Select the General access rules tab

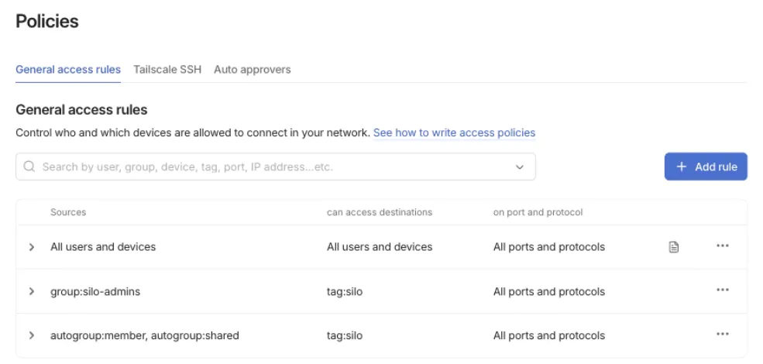68,70
